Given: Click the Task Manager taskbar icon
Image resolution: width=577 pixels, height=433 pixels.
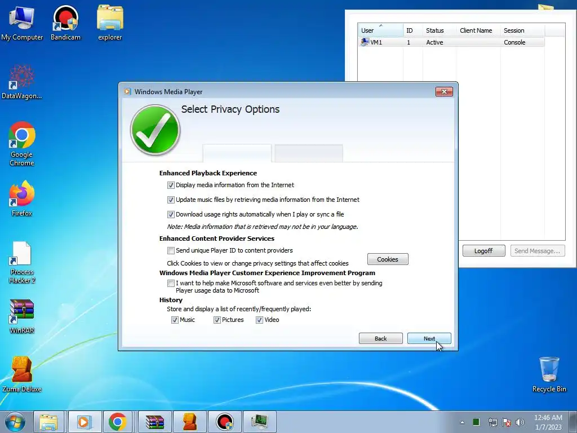Looking at the screenshot, I should point(260,422).
